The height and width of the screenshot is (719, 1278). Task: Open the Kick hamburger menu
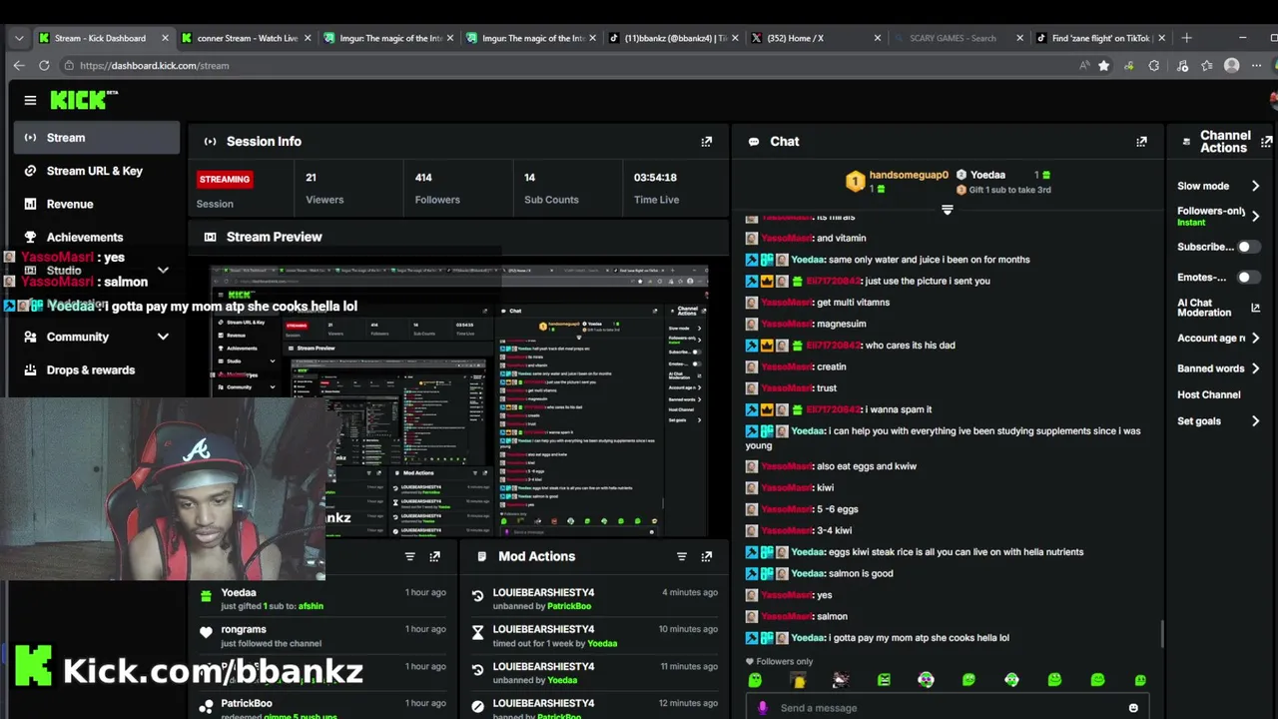pyautogui.click(x=30, y=100)
